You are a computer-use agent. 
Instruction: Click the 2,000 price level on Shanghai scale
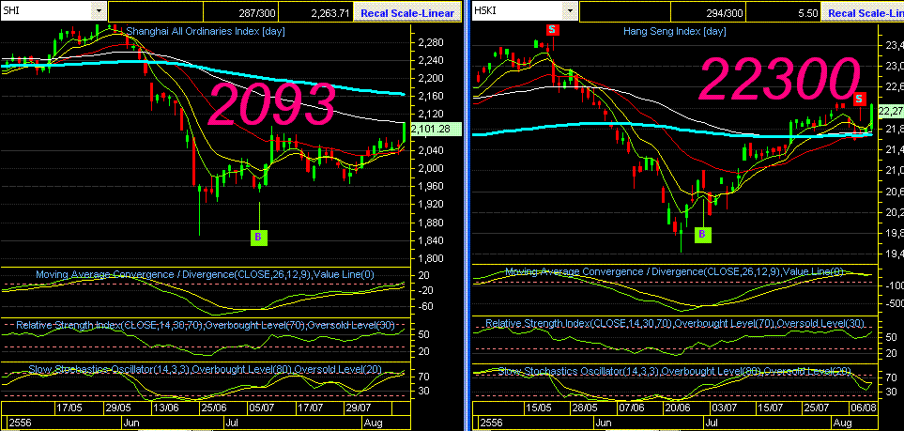click(429, 168)
